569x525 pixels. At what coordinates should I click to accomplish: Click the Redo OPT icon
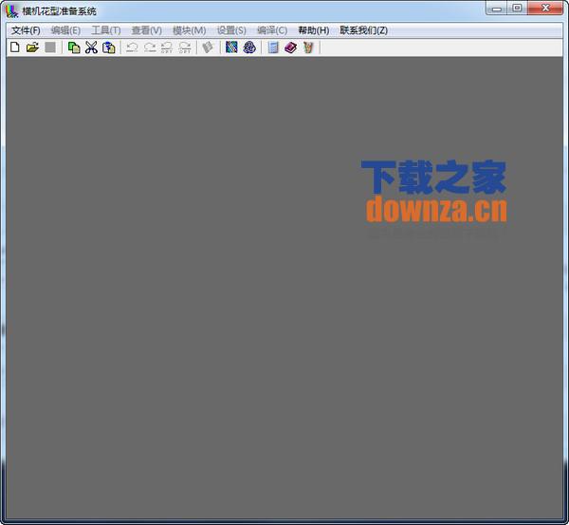185,47
